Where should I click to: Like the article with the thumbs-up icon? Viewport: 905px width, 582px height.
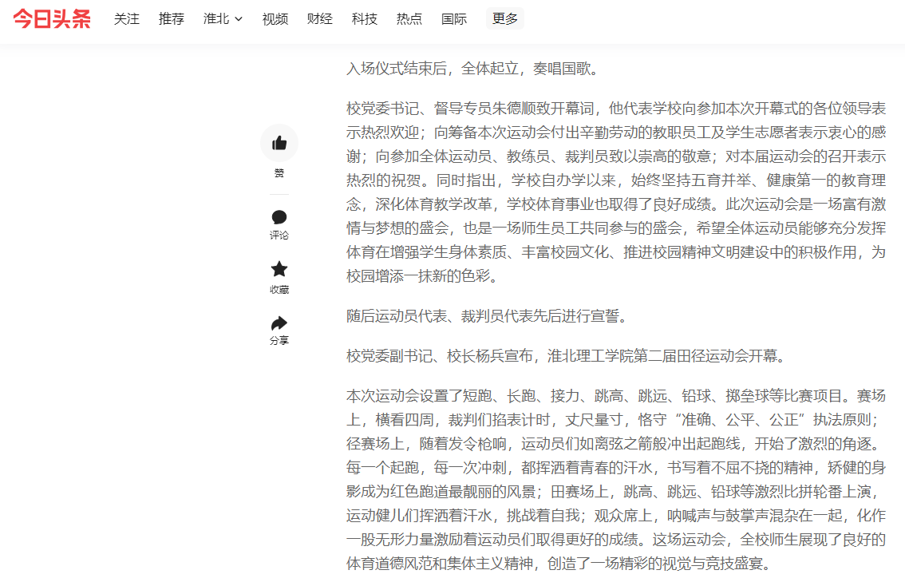(279, 143)
